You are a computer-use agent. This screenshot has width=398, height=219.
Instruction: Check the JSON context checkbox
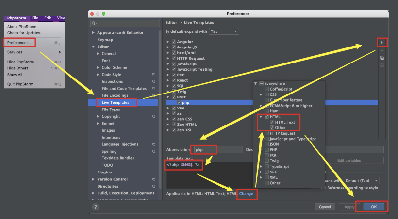(x=266, y=144)
